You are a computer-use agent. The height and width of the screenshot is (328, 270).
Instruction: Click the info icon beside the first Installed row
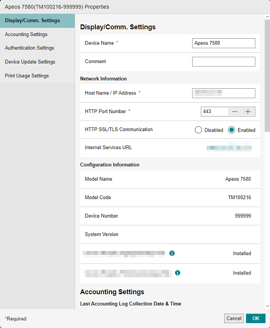172,253
